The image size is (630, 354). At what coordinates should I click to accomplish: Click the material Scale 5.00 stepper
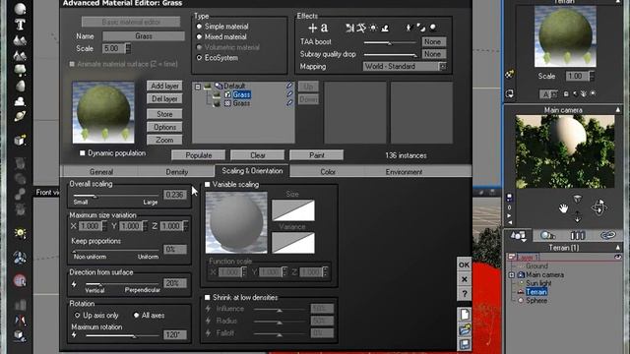[x=128, y=48]
